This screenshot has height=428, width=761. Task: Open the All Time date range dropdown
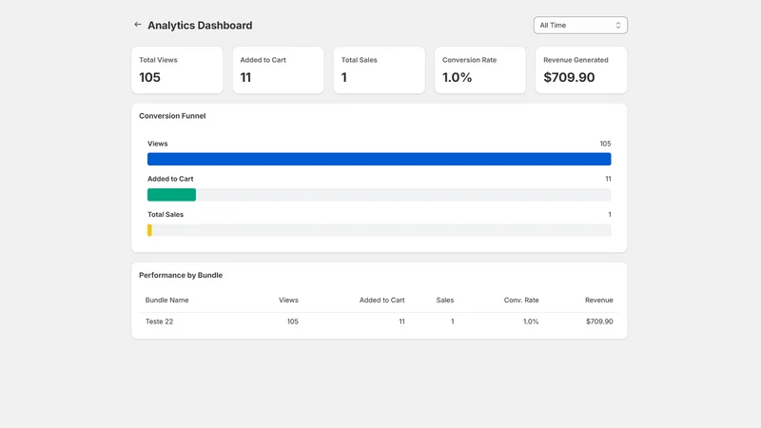580,26
